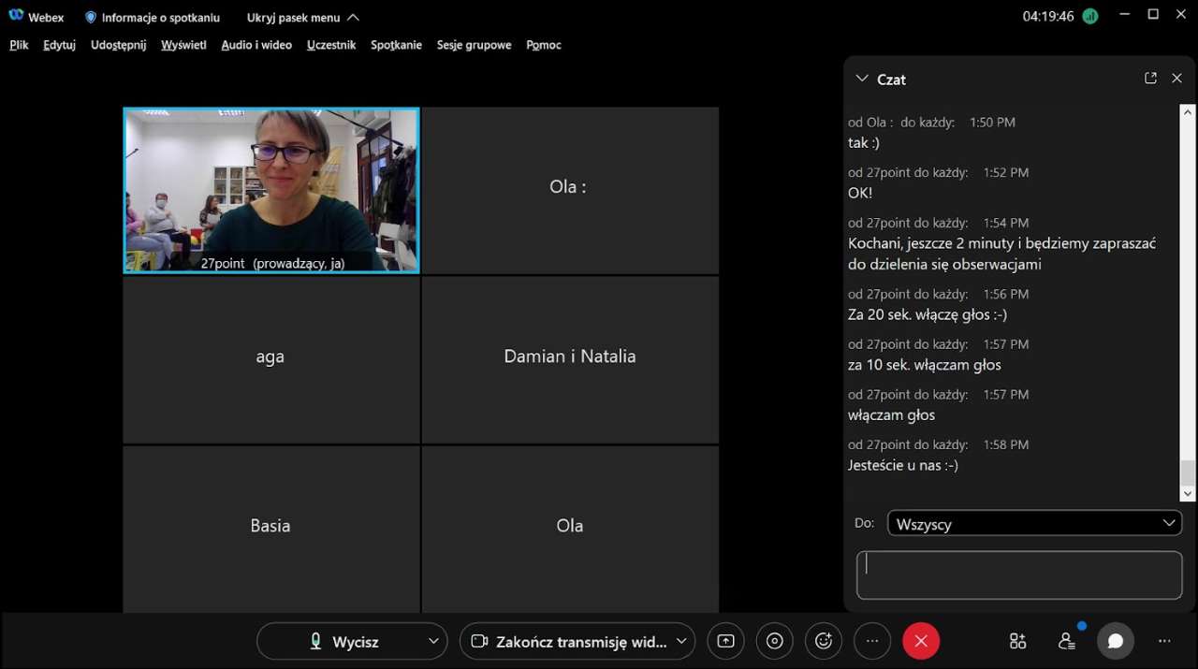Screen dimensions: 1198x669
Task: Open the Sesje grupowe menu
Action: 474,45
